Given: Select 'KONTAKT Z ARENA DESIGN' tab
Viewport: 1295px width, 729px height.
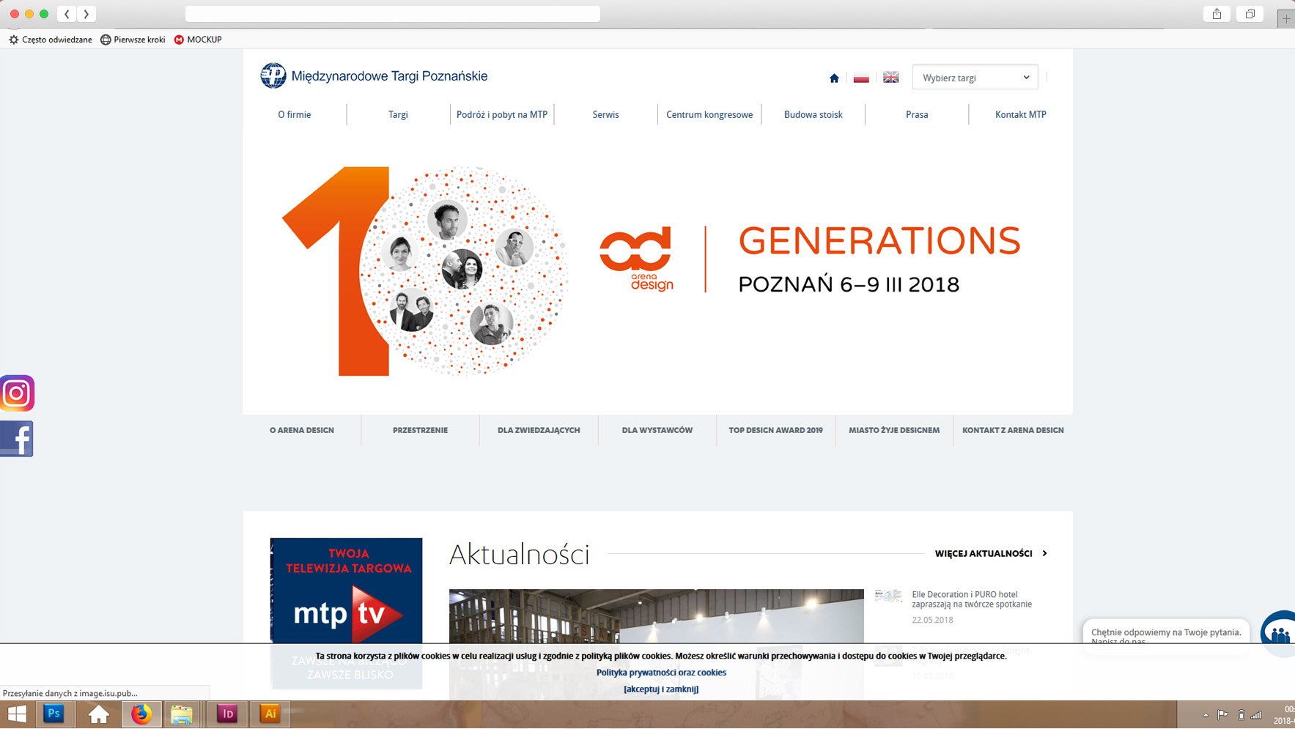Looking at the screenshot, I should point(1013,430).
